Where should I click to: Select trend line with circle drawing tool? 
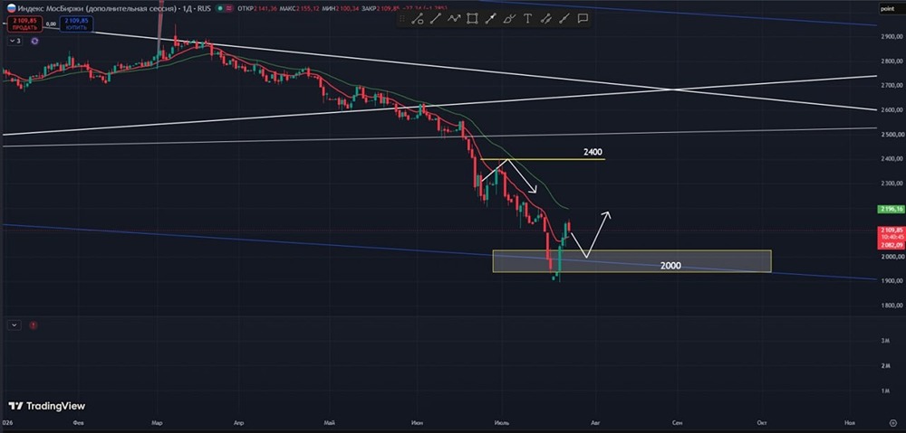coord(417,18)
